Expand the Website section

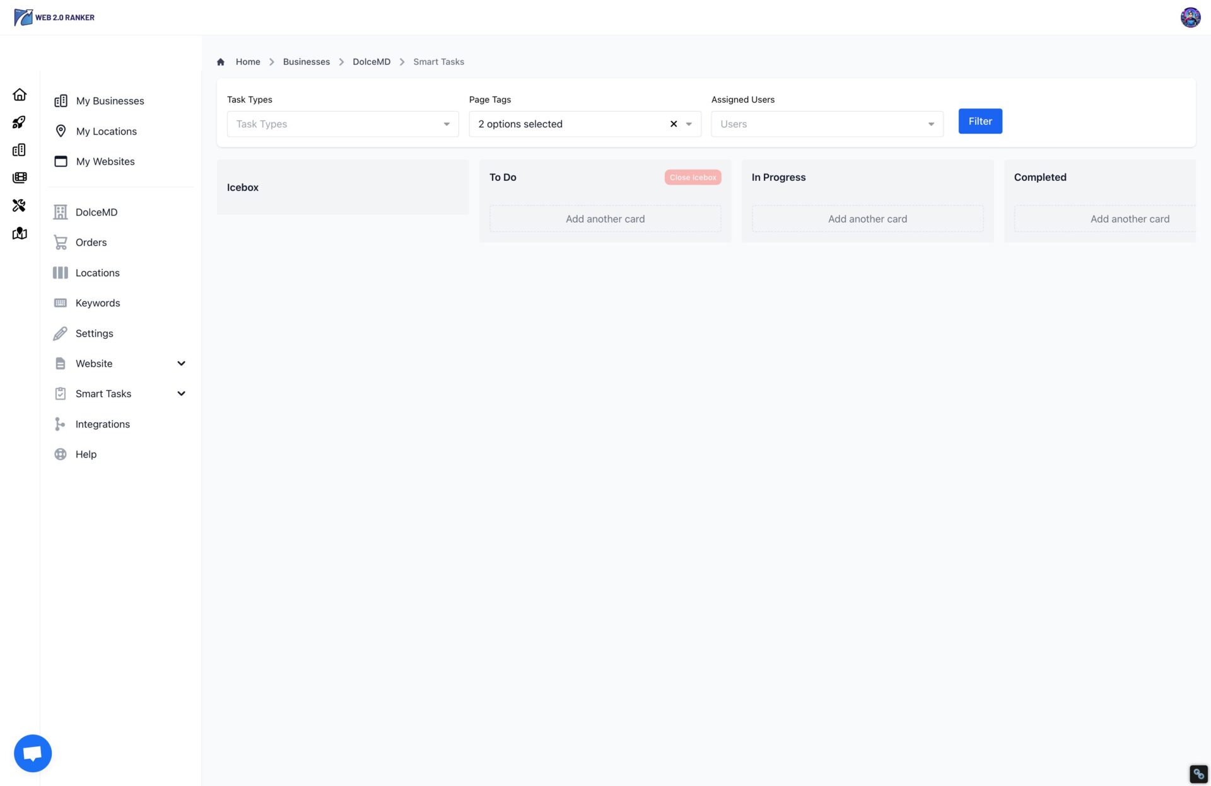(181, 363)
